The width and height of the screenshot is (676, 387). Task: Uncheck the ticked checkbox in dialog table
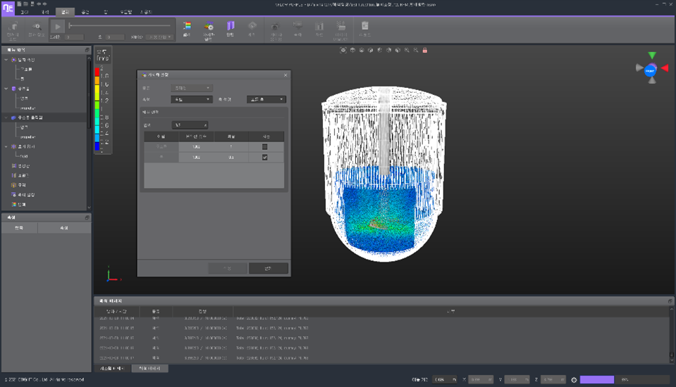click(264, 158)
